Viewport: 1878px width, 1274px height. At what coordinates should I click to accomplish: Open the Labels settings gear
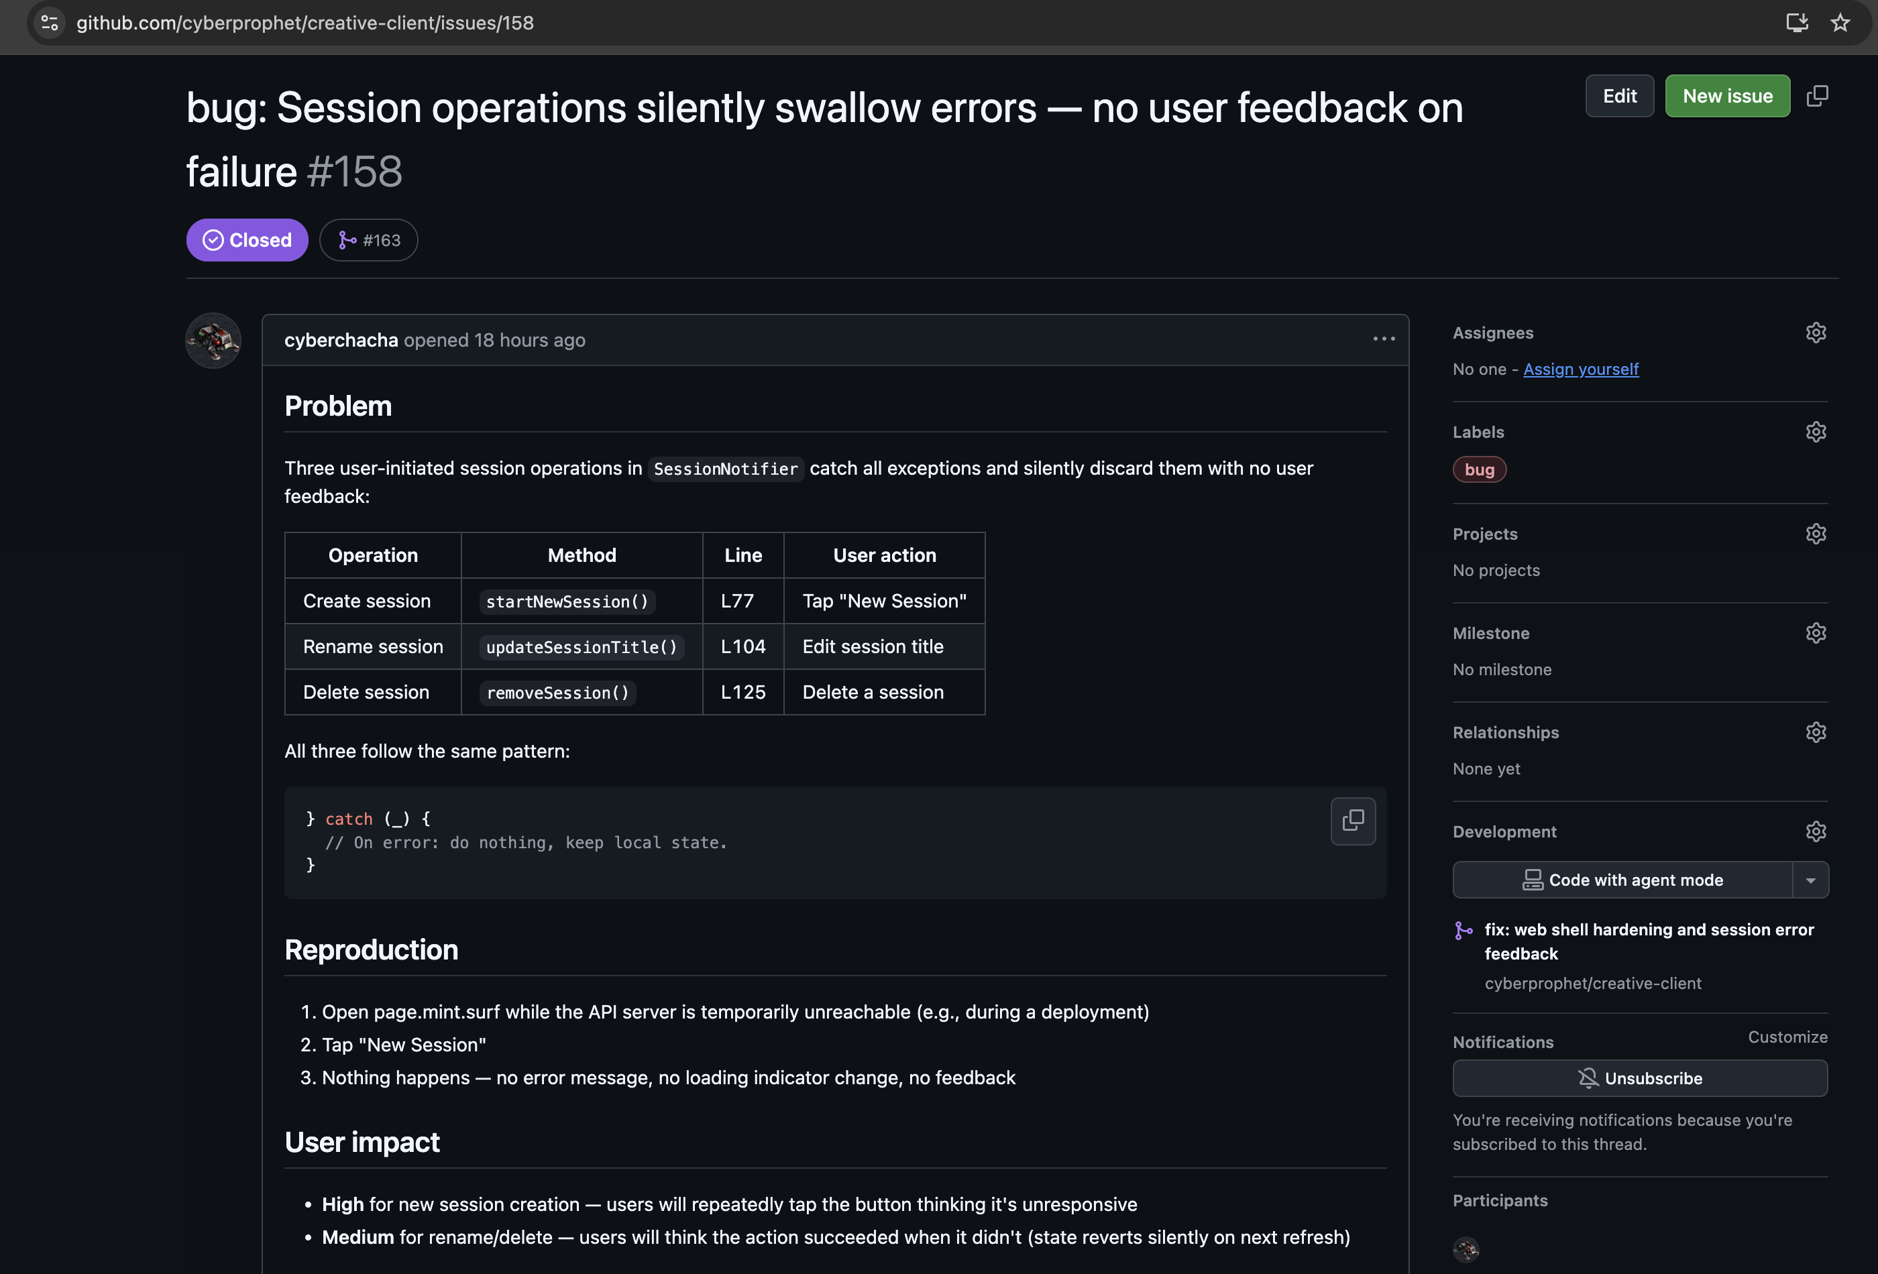(1816, 432)
